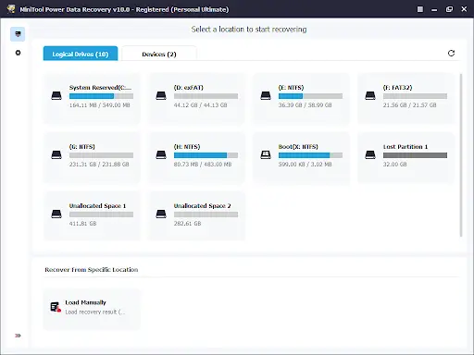474x355 pixels.
Task: Select the (E: NTFS) drive name
Action: tap(291, 88)
